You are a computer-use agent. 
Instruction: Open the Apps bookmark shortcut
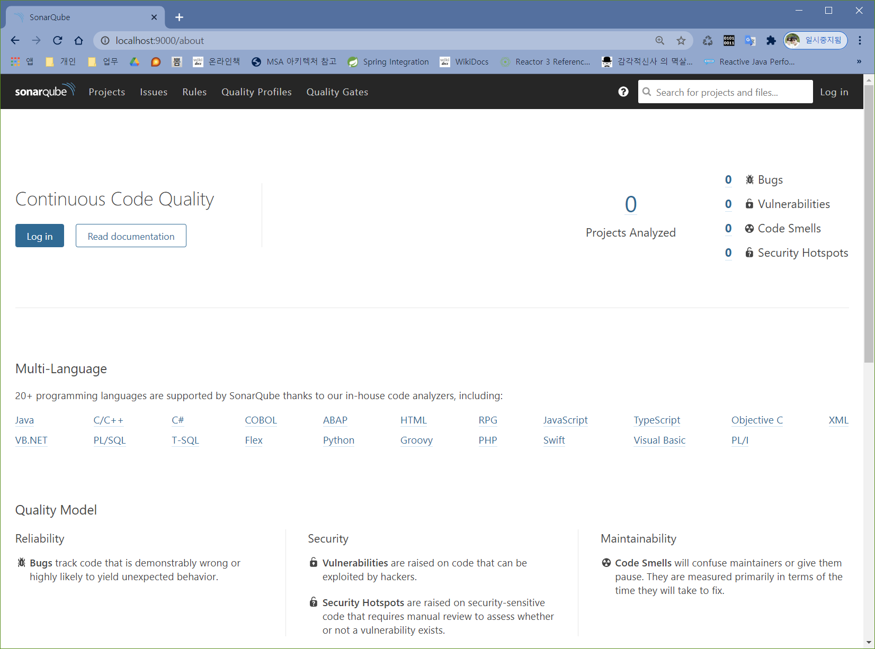[x=22, y=61]
